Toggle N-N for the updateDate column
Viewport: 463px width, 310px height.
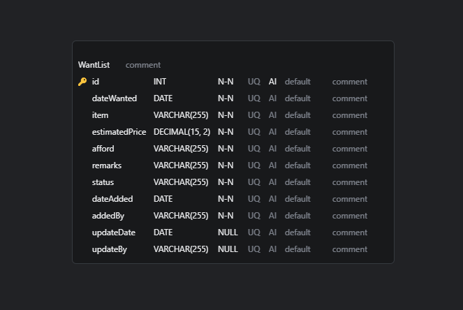[228, 232]
